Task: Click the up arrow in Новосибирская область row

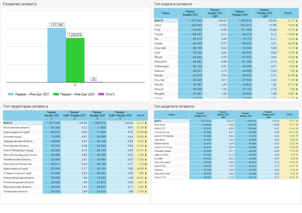Action: tap(146, 178)
